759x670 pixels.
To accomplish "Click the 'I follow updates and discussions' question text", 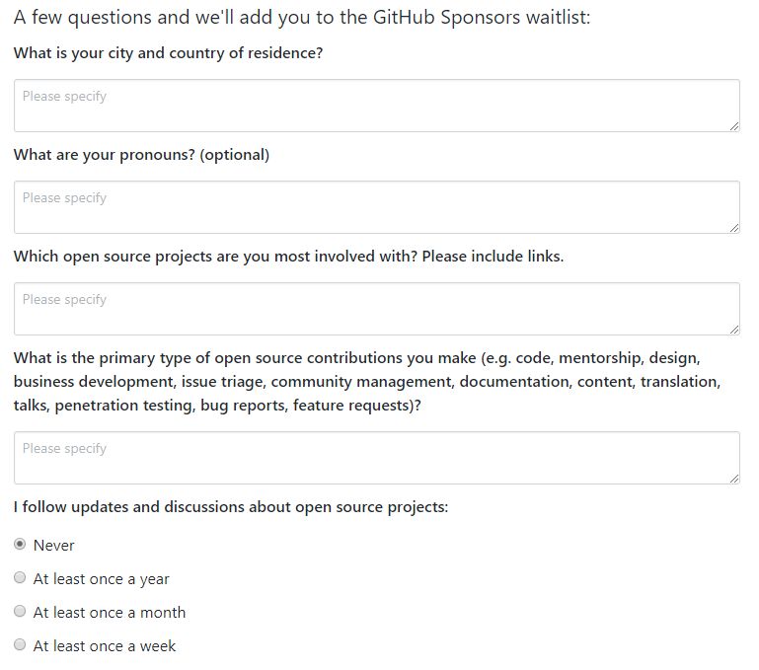I will [231, 507].
